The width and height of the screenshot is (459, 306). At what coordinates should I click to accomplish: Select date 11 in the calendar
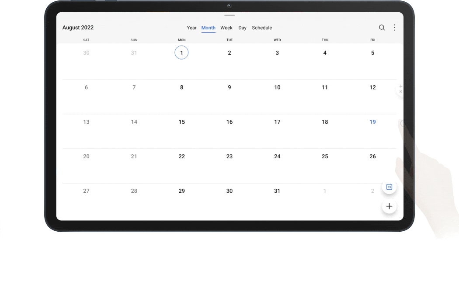click(x=325, y=87)
